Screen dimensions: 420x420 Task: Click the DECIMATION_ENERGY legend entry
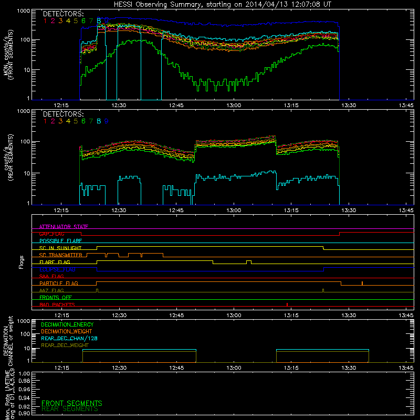point(67,324)
